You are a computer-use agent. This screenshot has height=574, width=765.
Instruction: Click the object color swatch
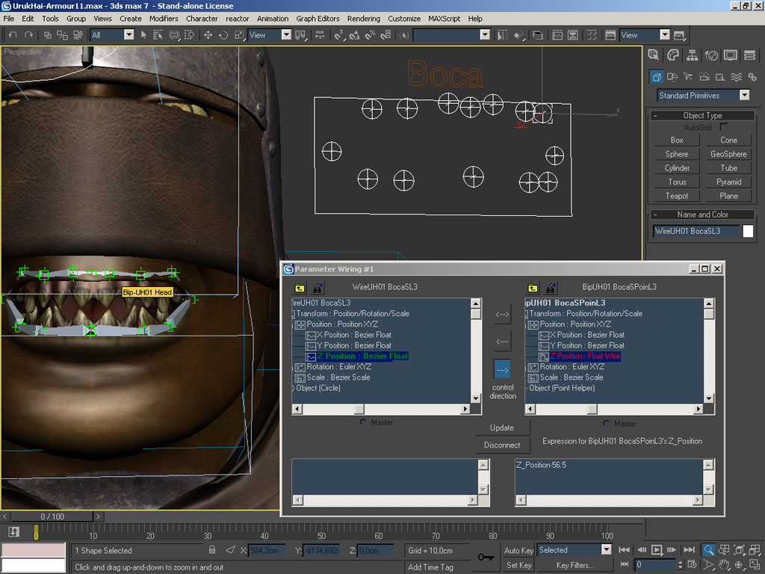pyautogui.click(x=748, y=232)
